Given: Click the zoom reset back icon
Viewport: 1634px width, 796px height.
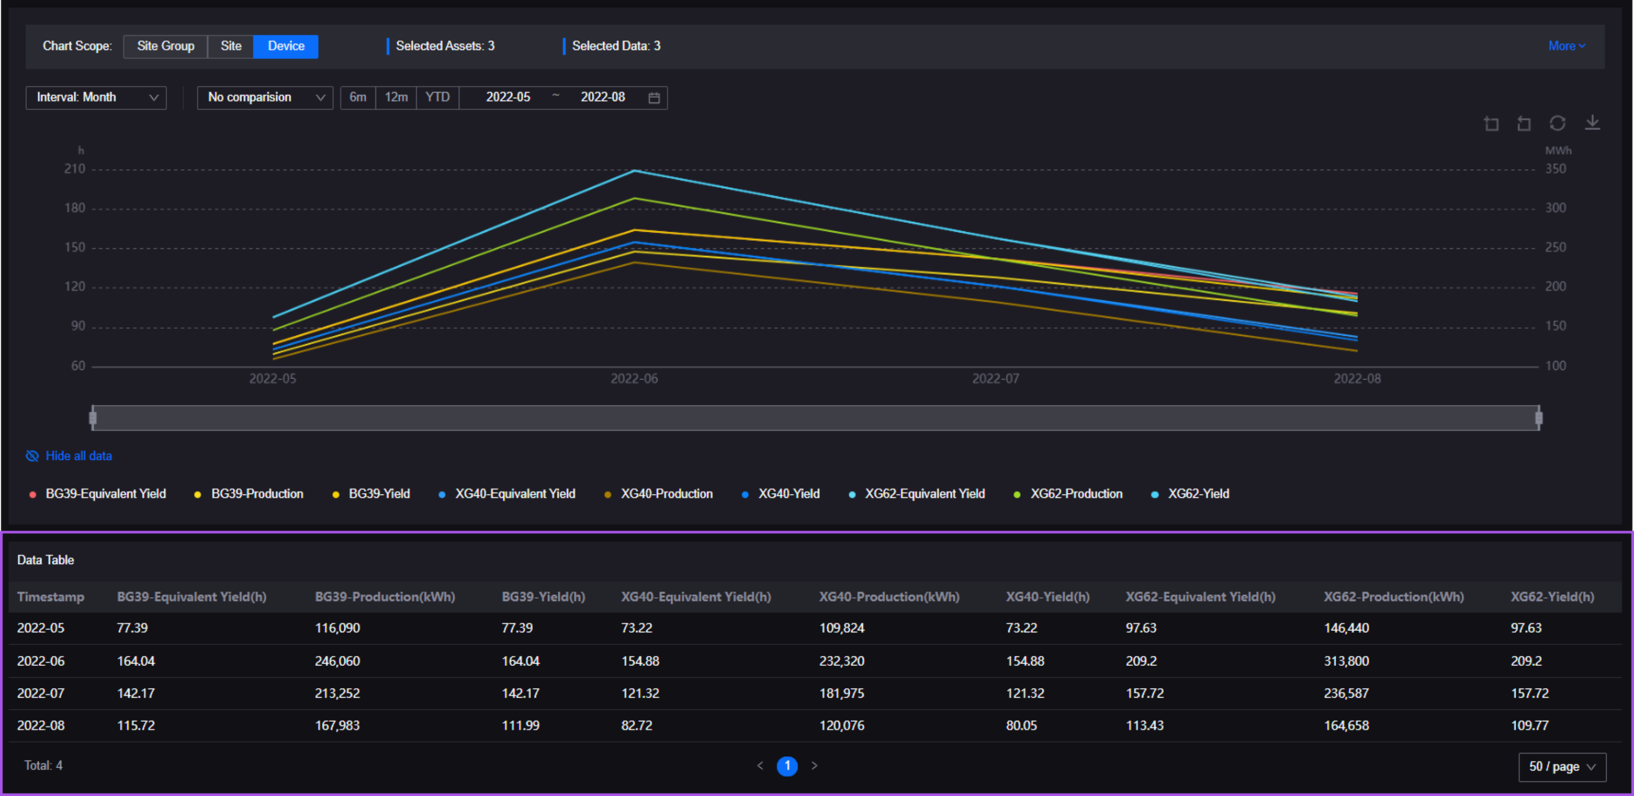Looking at the screenshot, I should pyautogui.click(x=1524, y=123).
